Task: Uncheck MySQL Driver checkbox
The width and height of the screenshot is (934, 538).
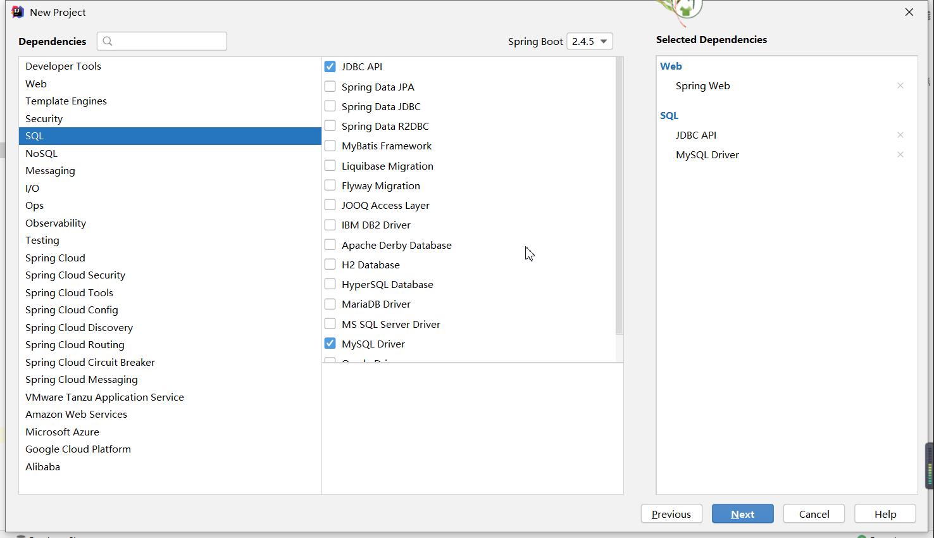Action: [330, 343]
